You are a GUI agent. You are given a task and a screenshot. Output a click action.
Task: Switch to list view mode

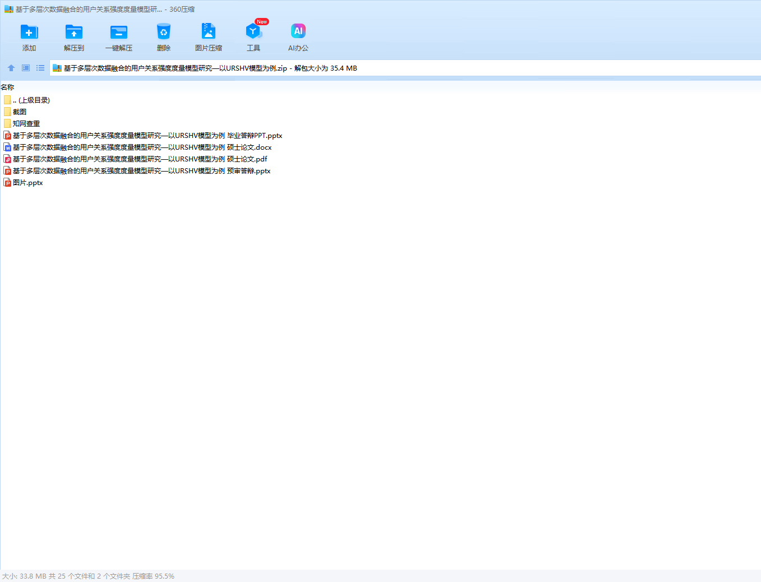pos(40,68)
